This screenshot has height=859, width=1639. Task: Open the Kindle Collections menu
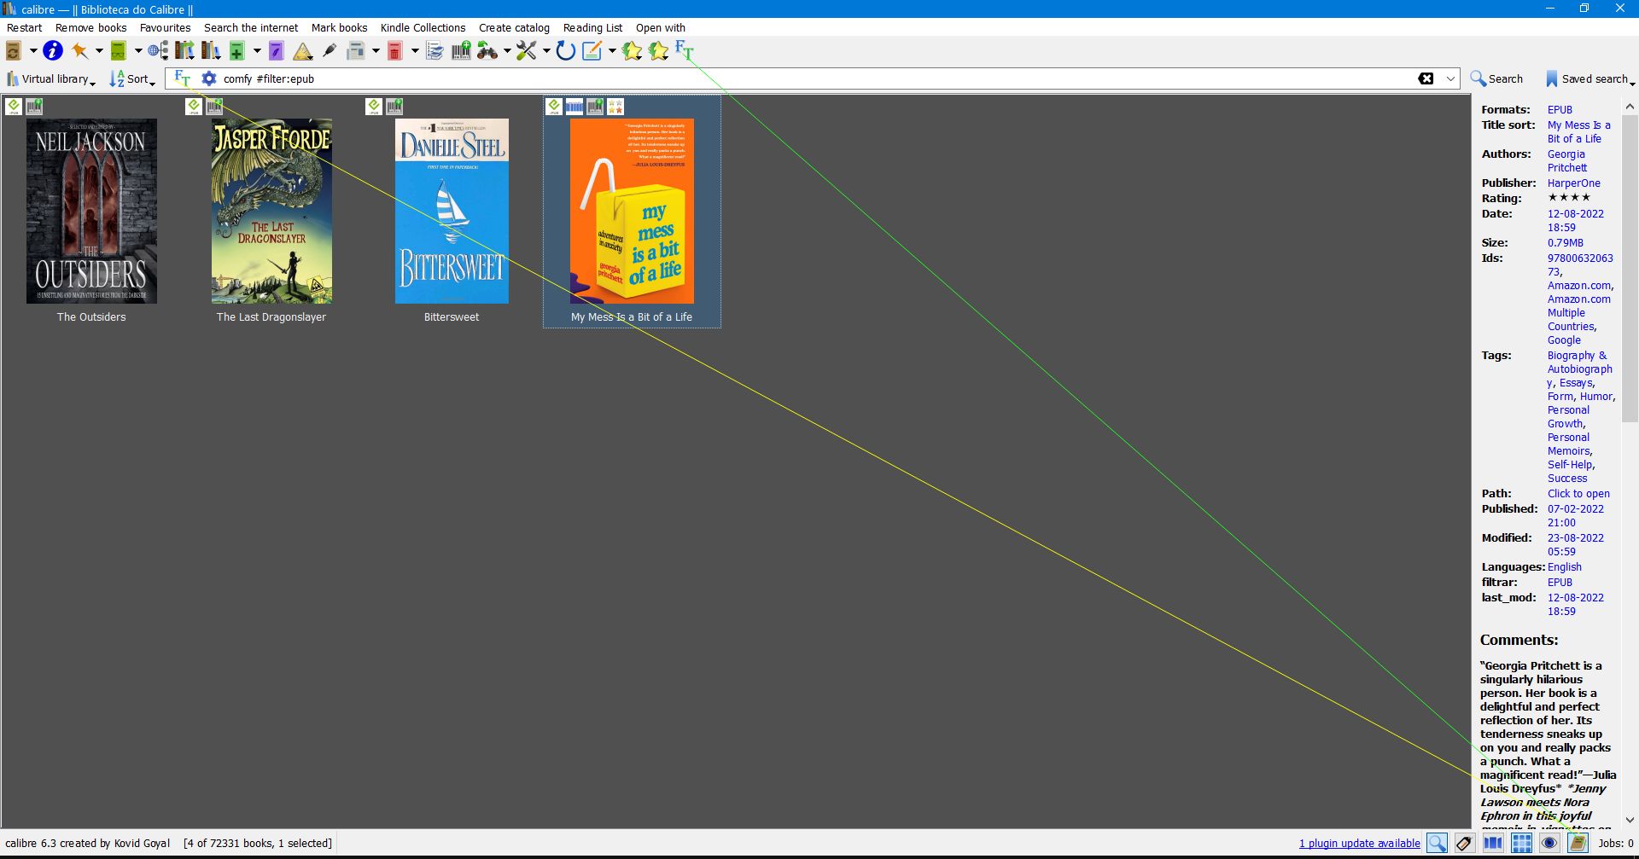(x=423, y=27)
